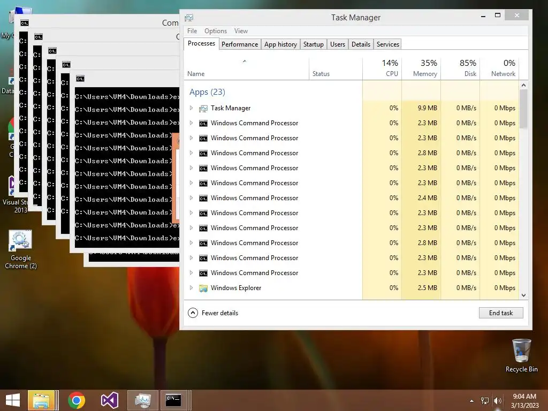
Task: Sort processes by the Status column
Action: [336, 68]
